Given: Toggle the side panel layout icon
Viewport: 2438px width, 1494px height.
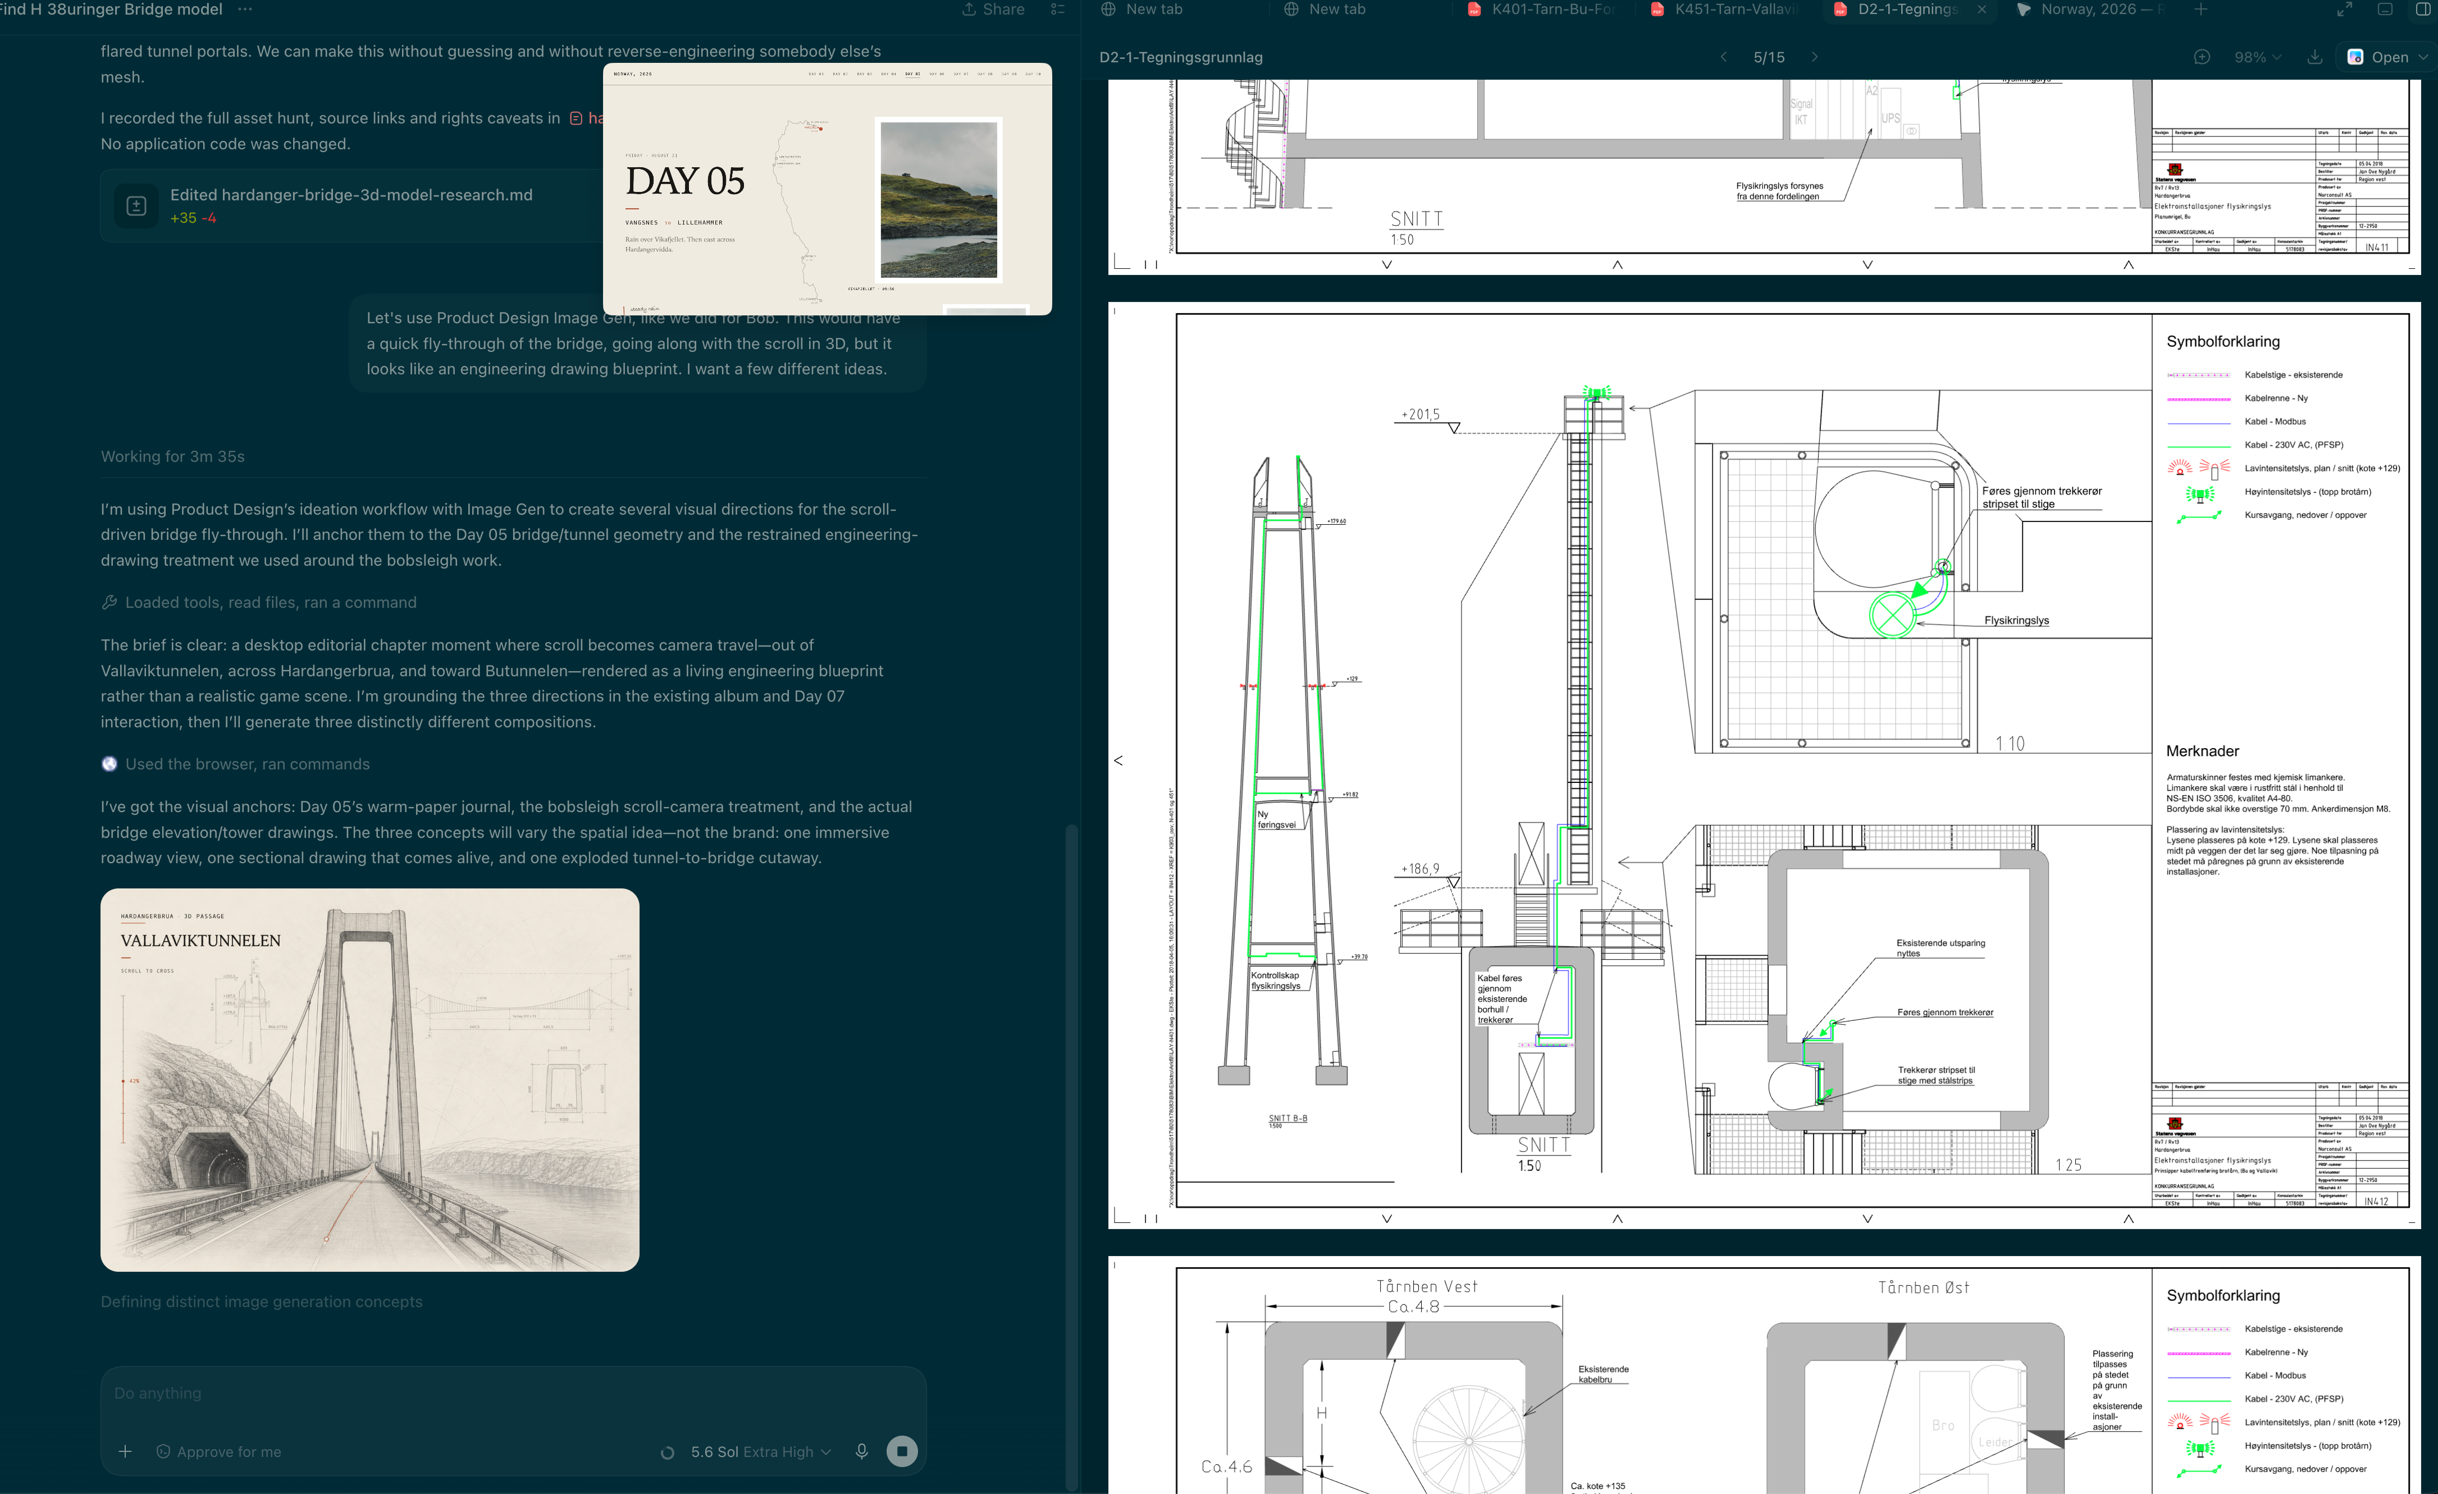Looking at the screenshot, I should point(2424,9).
